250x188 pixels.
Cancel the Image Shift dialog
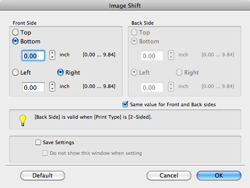[x=169, y=176]
